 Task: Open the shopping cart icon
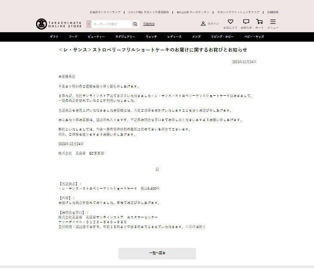[x=260, y=21]
